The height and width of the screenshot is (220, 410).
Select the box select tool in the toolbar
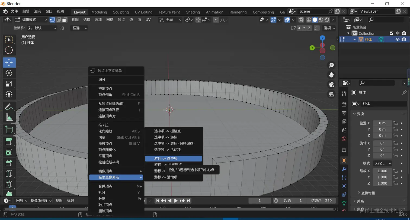coord(9,40)
